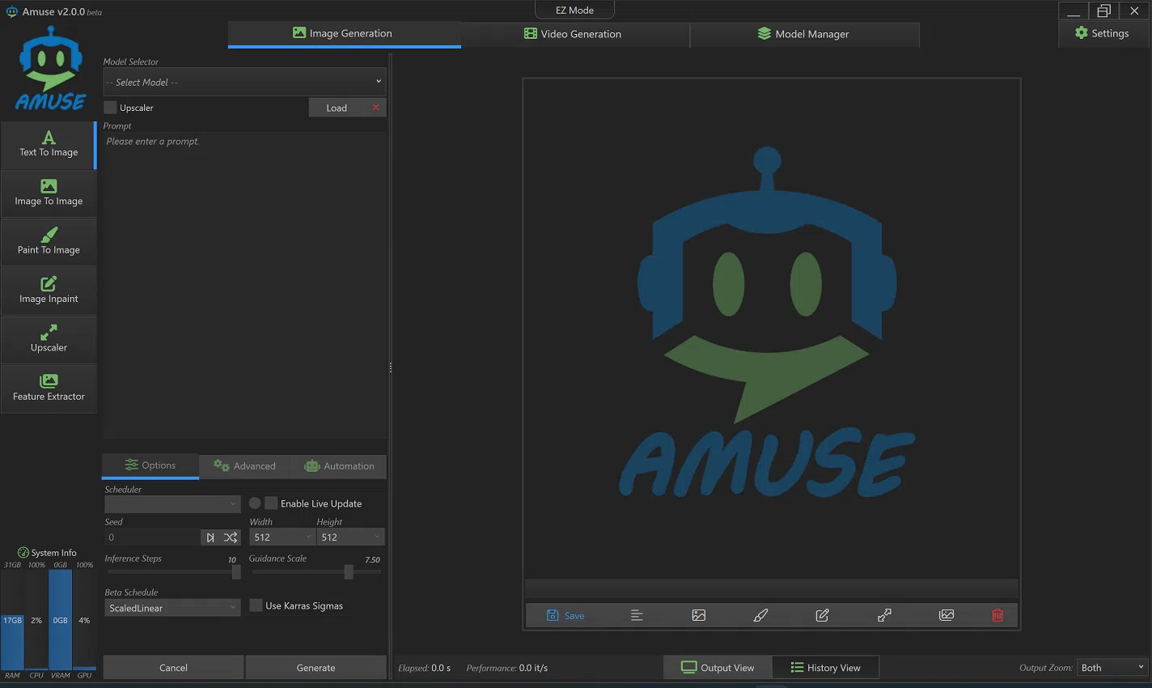The image size is (1152, 688).
Task: Open the Width dropdown
Action: 281,537
